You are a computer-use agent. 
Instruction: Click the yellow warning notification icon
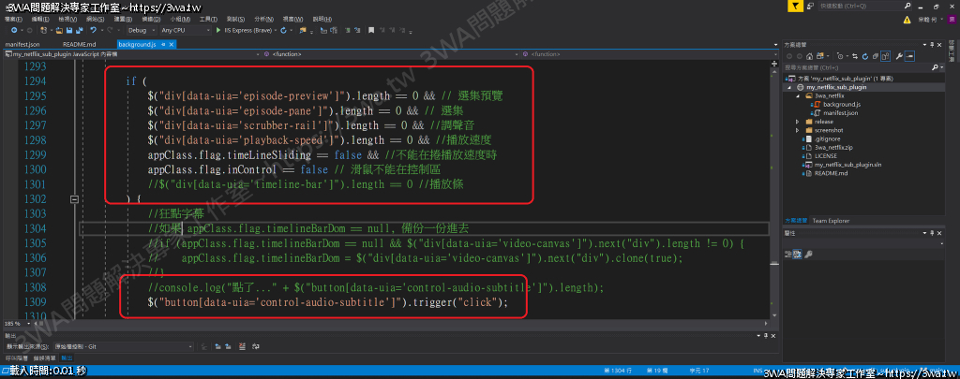coord(907,18)
